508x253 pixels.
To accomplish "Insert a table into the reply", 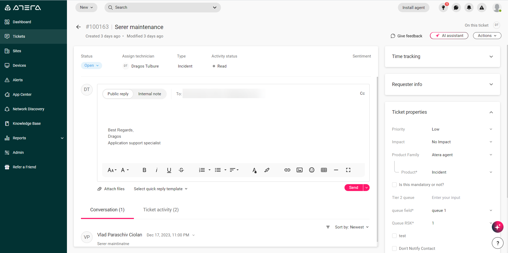I will [324, 170].
